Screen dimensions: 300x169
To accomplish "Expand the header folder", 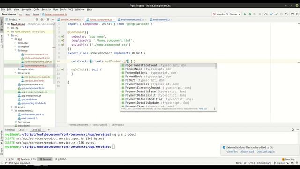I will (x=15, y=47).
